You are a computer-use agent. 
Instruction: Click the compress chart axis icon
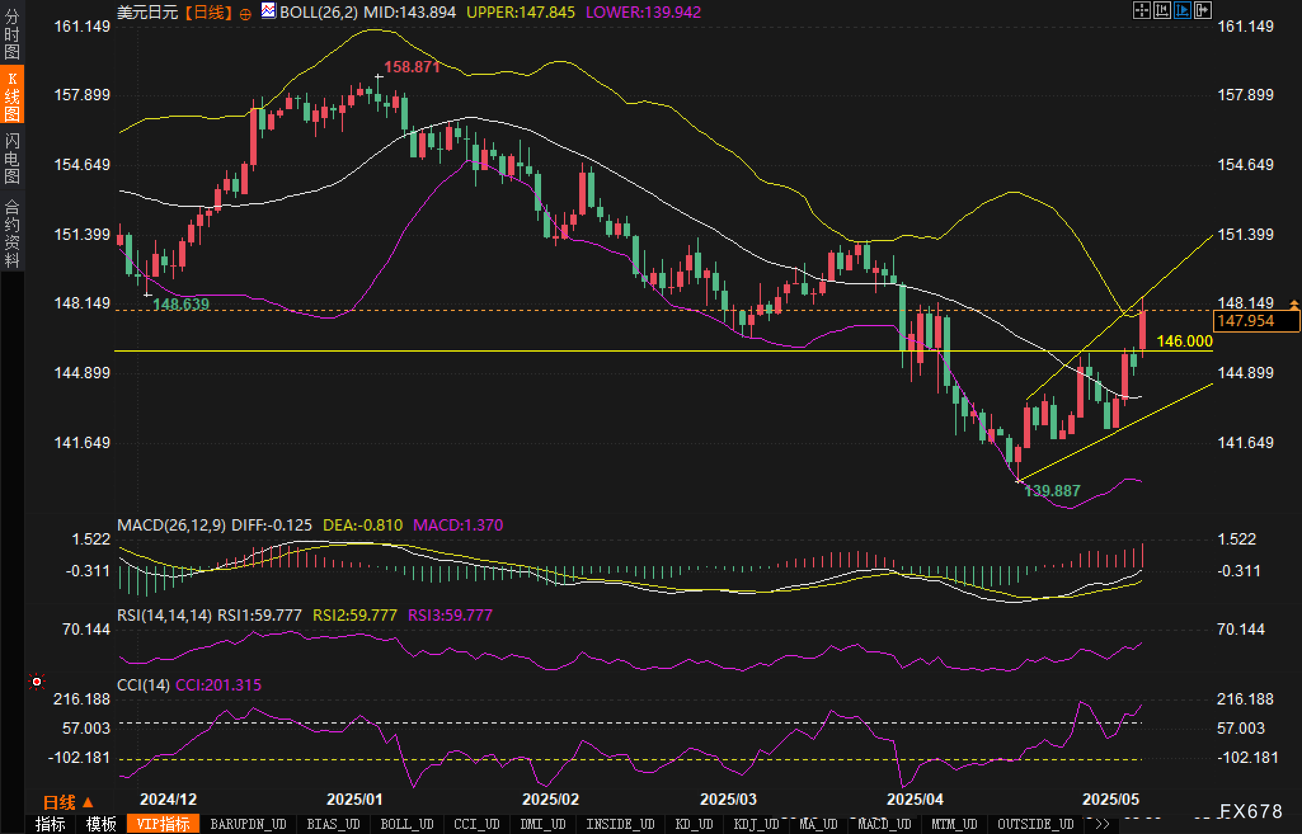point(1162,10)
